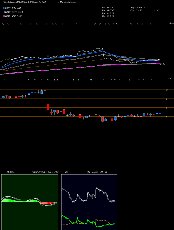Select the 'DOW PT: 6.45' legend label
Viewport: 174px width, 230px height.
point(14,16)
